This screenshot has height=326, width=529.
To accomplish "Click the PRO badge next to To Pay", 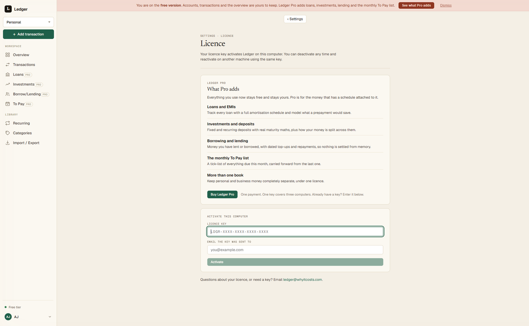I will (x=29, y=104).
